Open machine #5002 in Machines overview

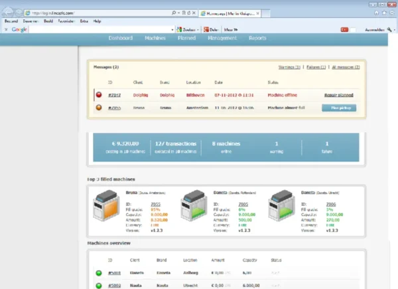tap(115, 286)
